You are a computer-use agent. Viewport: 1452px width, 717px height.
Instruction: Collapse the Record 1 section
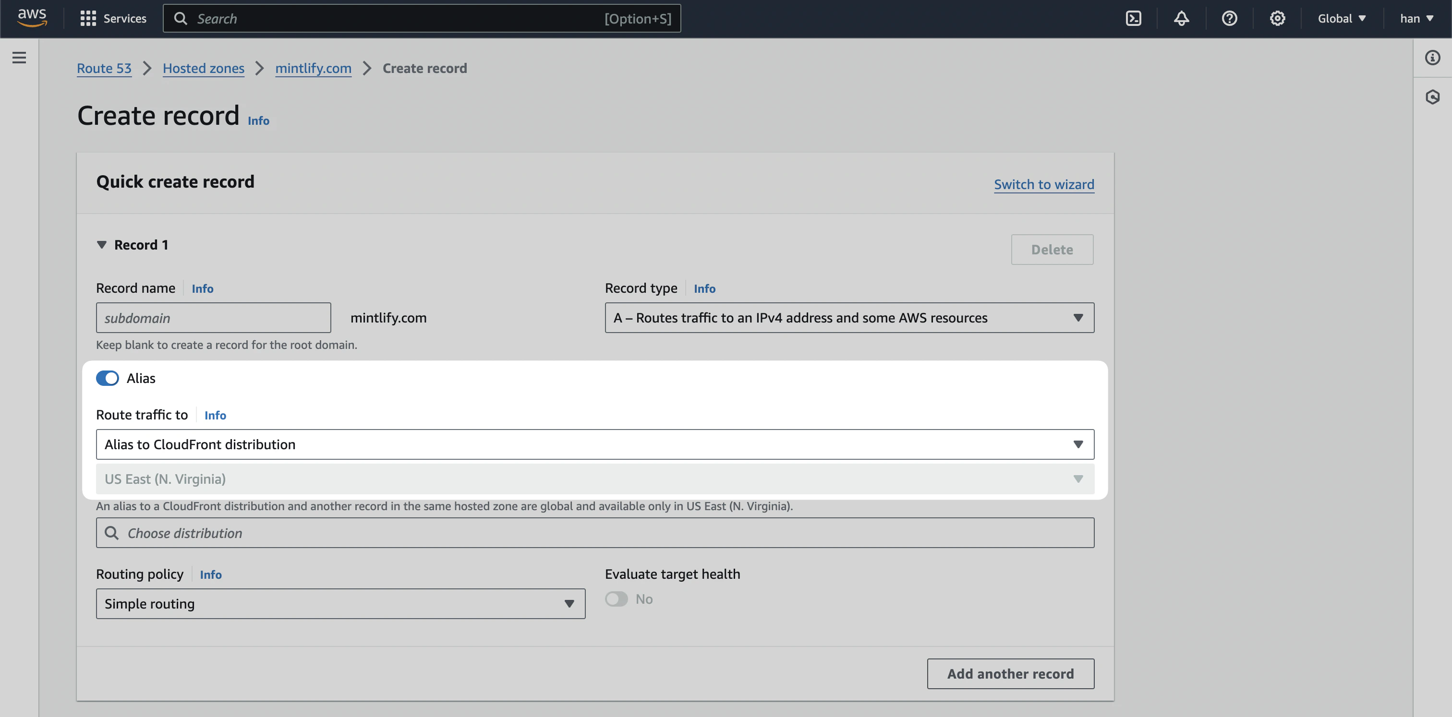tap(102, 244)
